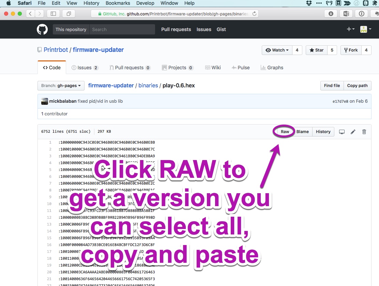Open mickbalaban author link
379x286 pixels.
click(x=63, y=101)
